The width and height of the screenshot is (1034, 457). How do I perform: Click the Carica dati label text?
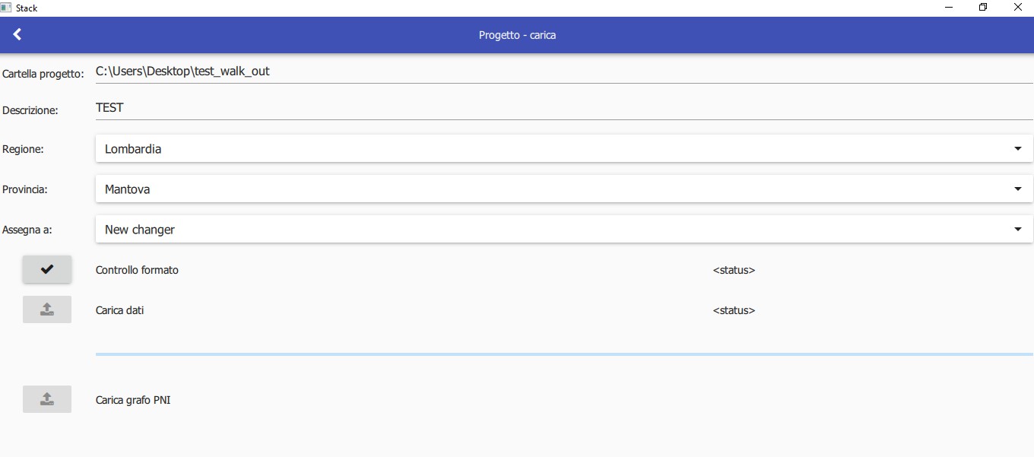pyautogui.click(x=119, y=310)
